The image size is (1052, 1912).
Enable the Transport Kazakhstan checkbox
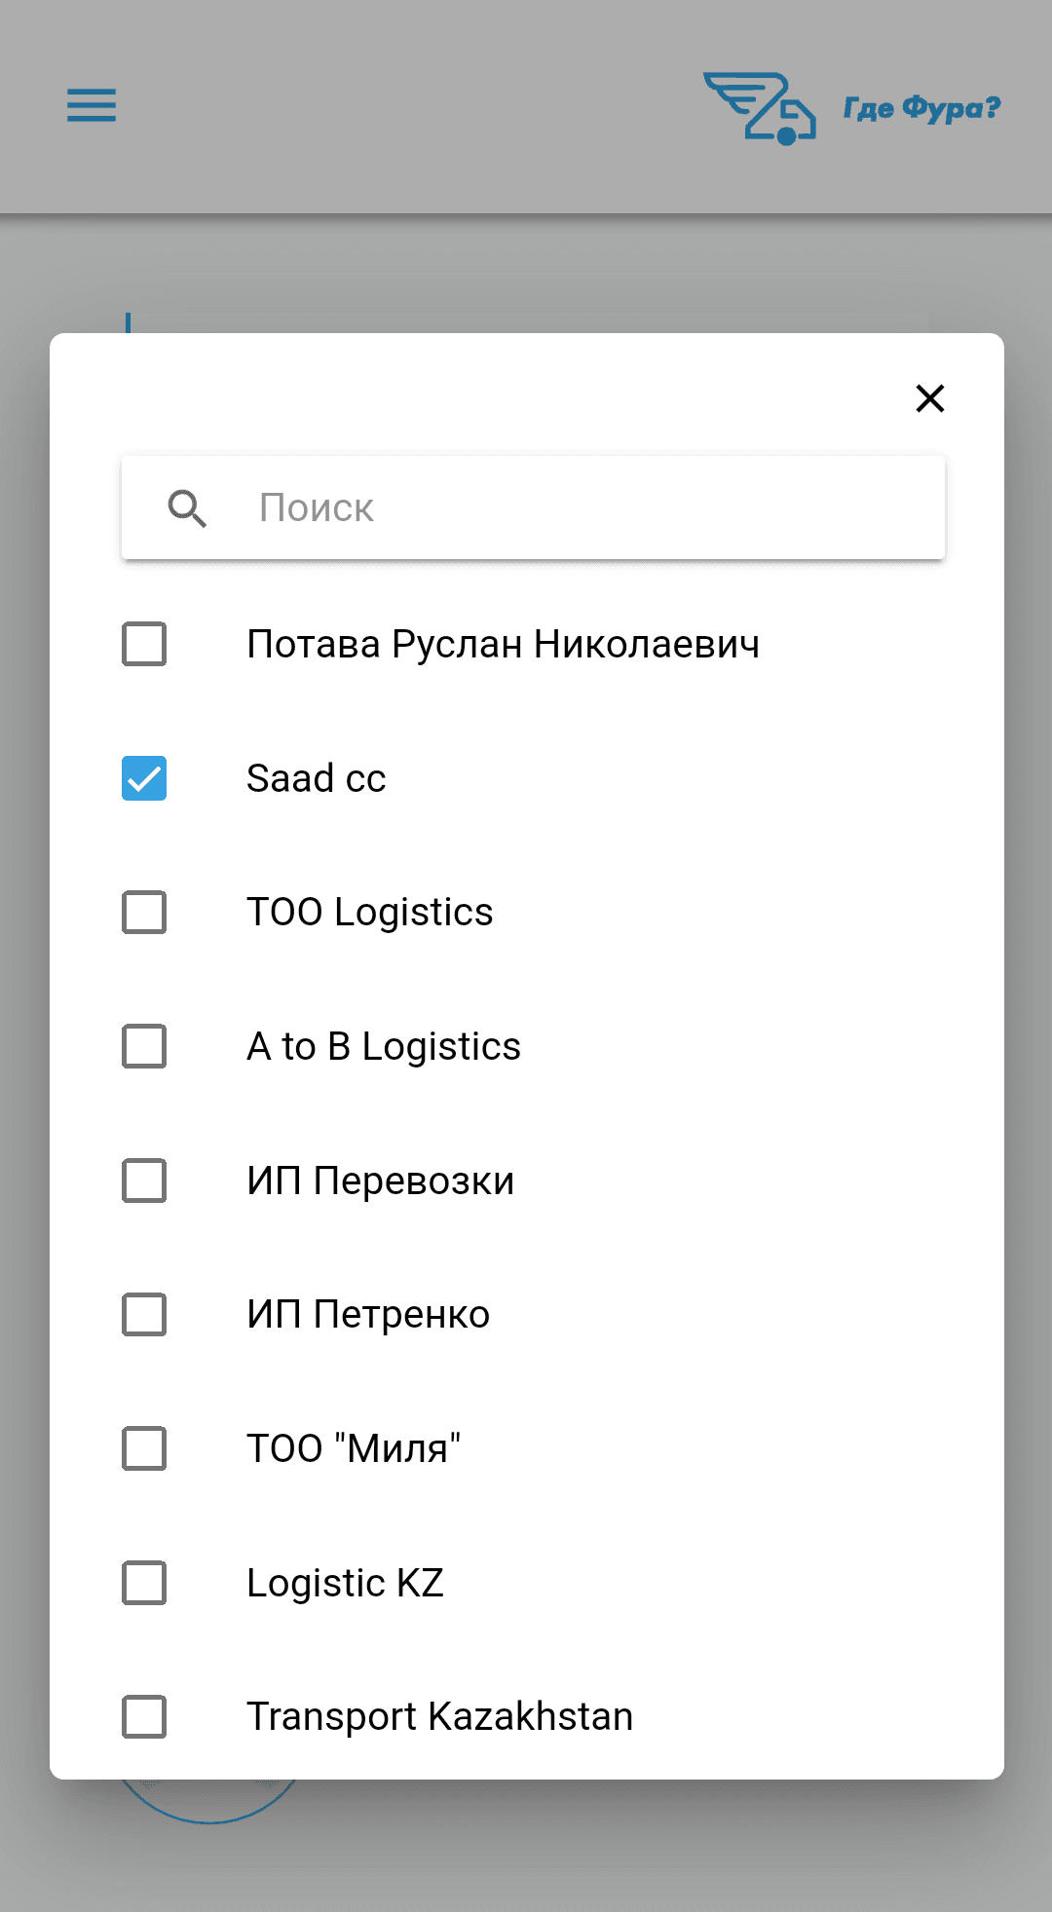(x=144, y=1716)
